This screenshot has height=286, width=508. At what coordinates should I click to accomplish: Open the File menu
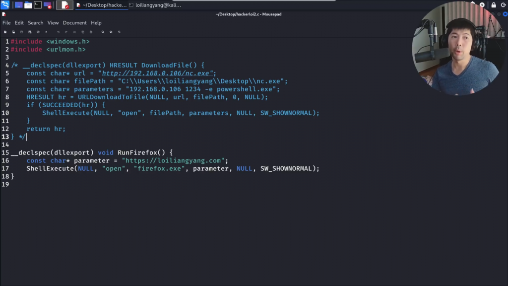pos(6,23)
